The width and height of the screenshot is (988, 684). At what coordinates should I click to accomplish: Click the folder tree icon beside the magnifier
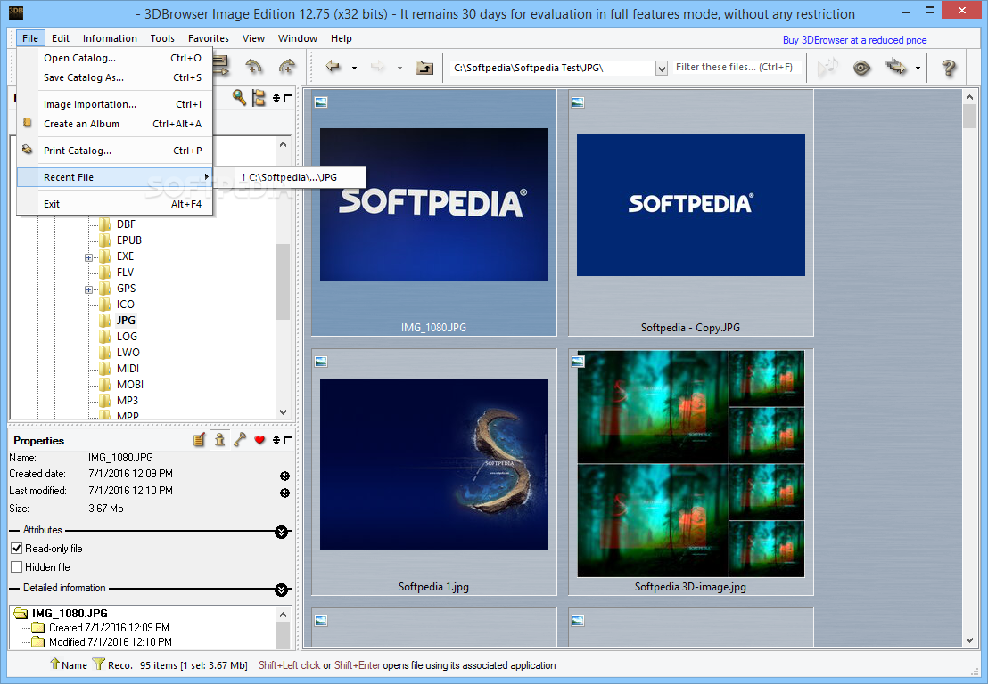click(x=259, y=98)
